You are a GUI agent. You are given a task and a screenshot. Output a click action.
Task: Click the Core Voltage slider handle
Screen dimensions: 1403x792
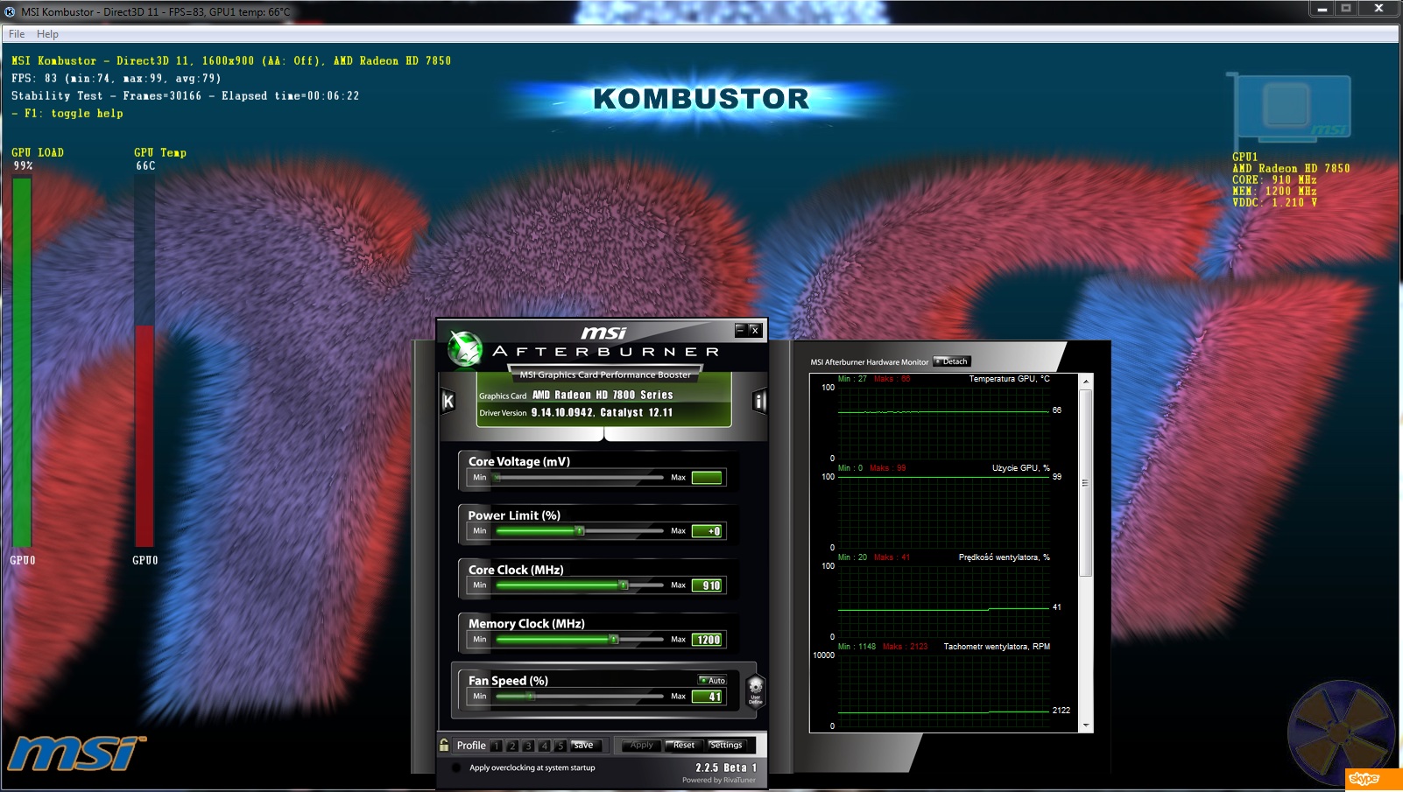(x=497, y=478)
